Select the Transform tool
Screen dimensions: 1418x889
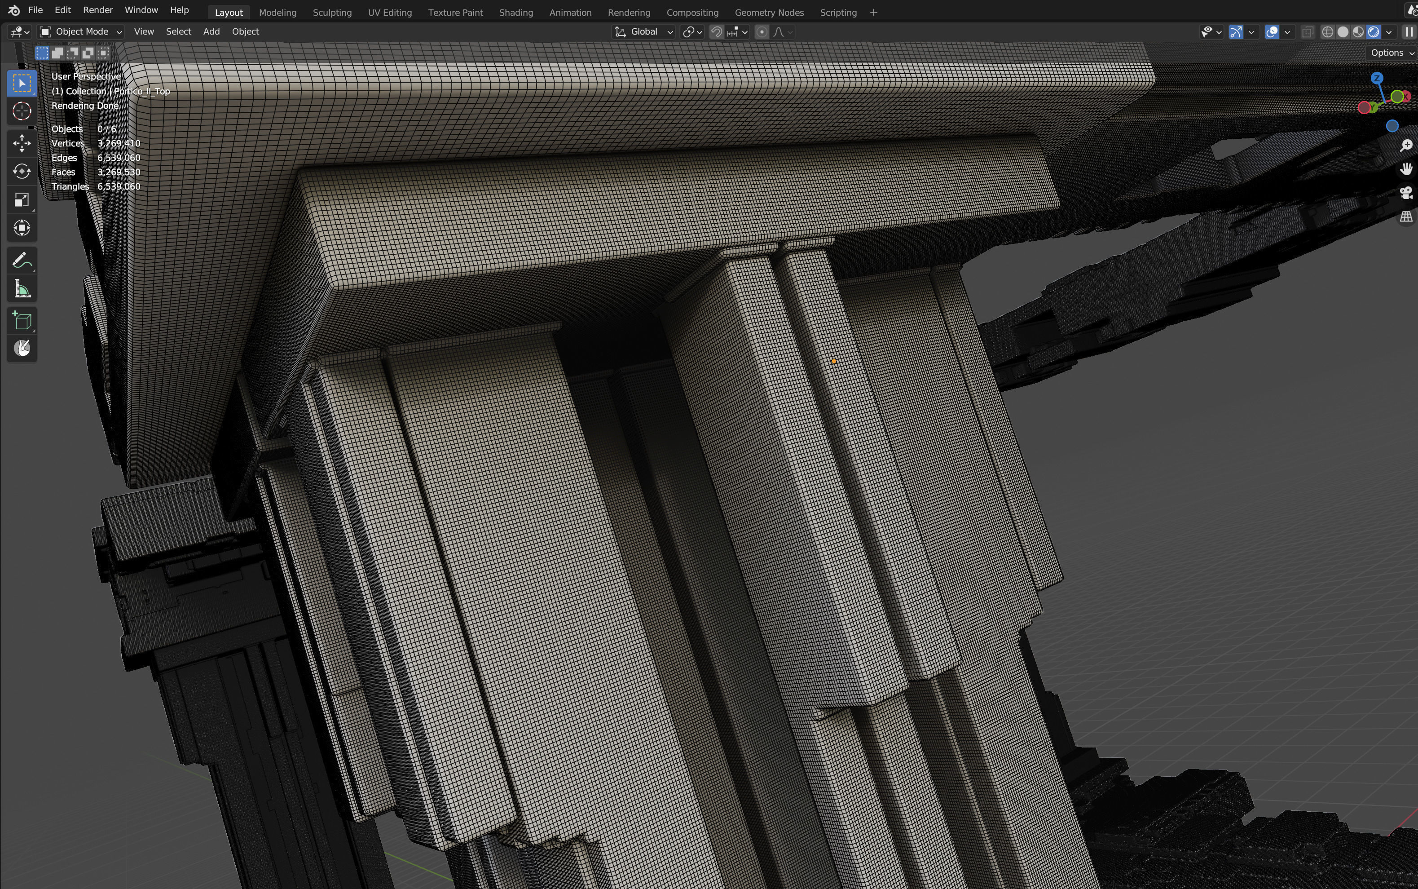(22, 228)
